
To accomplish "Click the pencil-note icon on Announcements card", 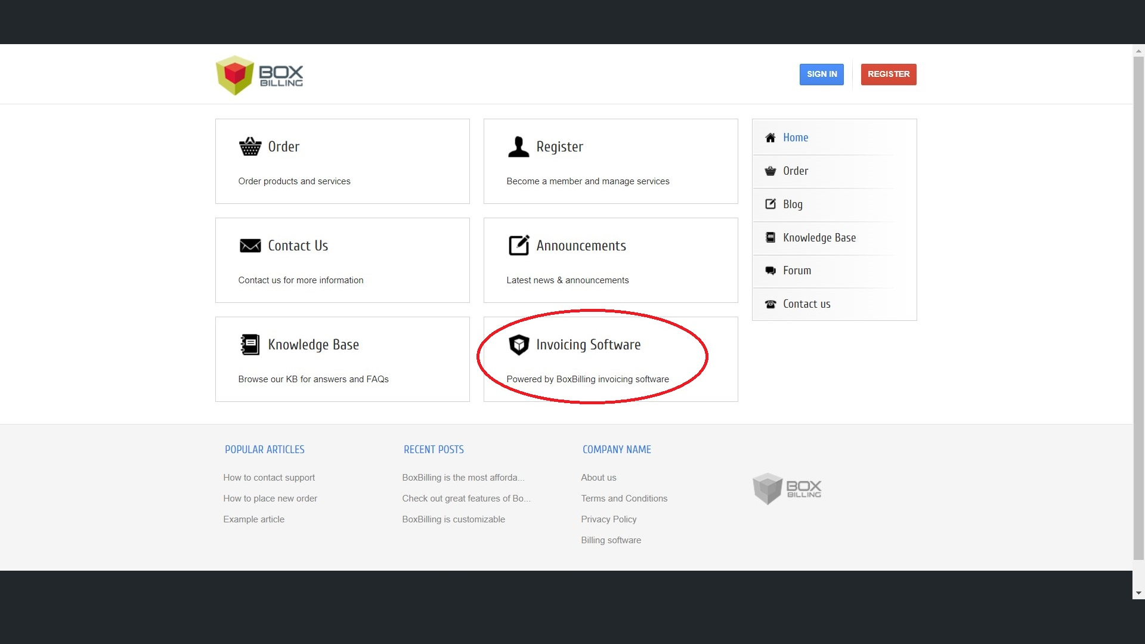I will pyautogui.click(x=518, y=245).
